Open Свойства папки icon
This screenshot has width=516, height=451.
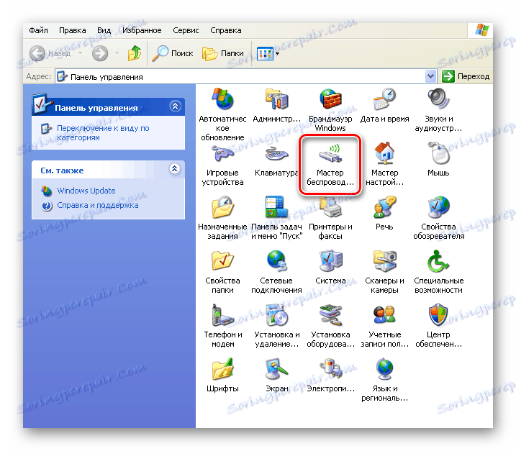(x=223, y=261)
